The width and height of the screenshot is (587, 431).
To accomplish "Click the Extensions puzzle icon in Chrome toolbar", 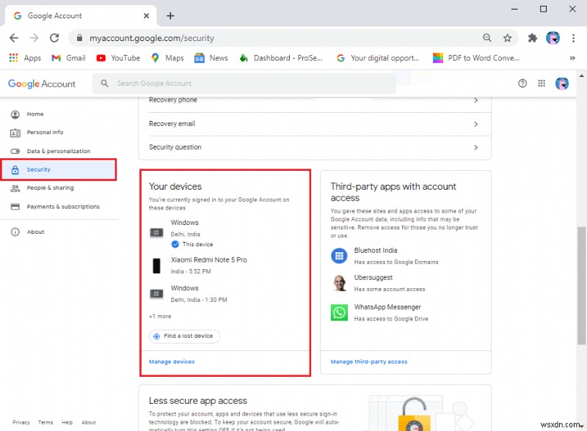I will click(x=533, y=37).
